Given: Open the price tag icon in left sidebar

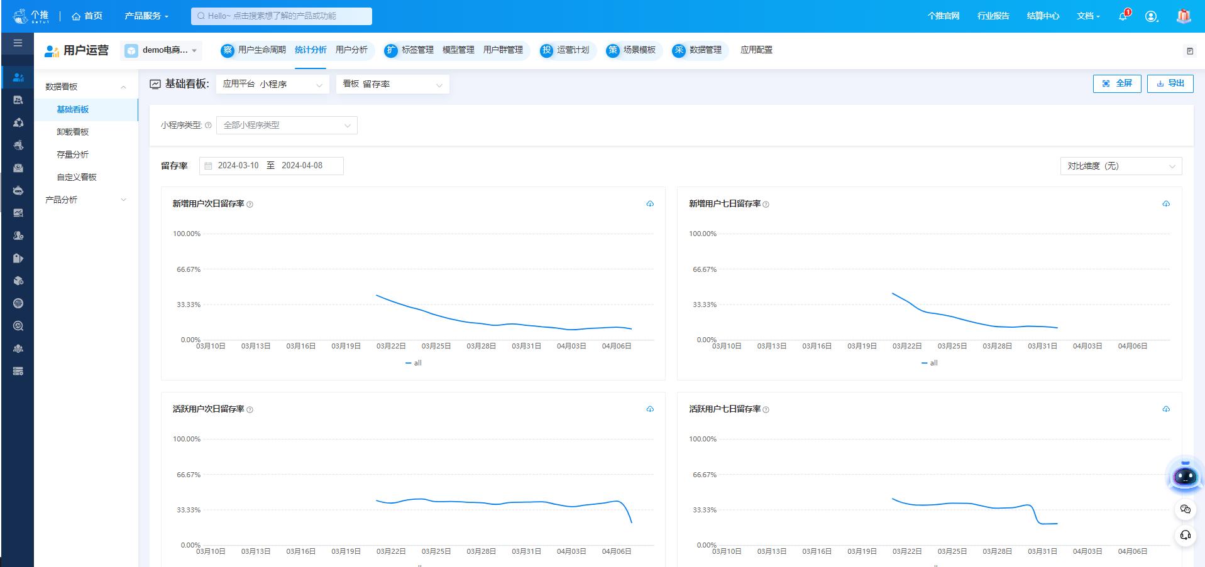Looking at the screenshot, I should point(18,258).
